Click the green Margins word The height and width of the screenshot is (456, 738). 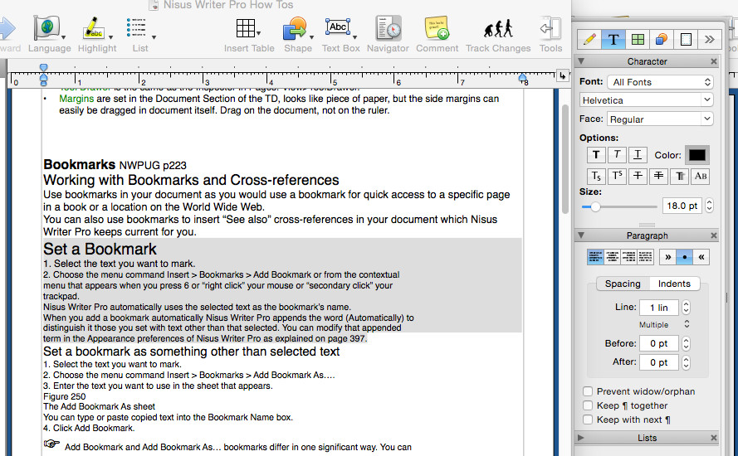(x=76, y=99)
